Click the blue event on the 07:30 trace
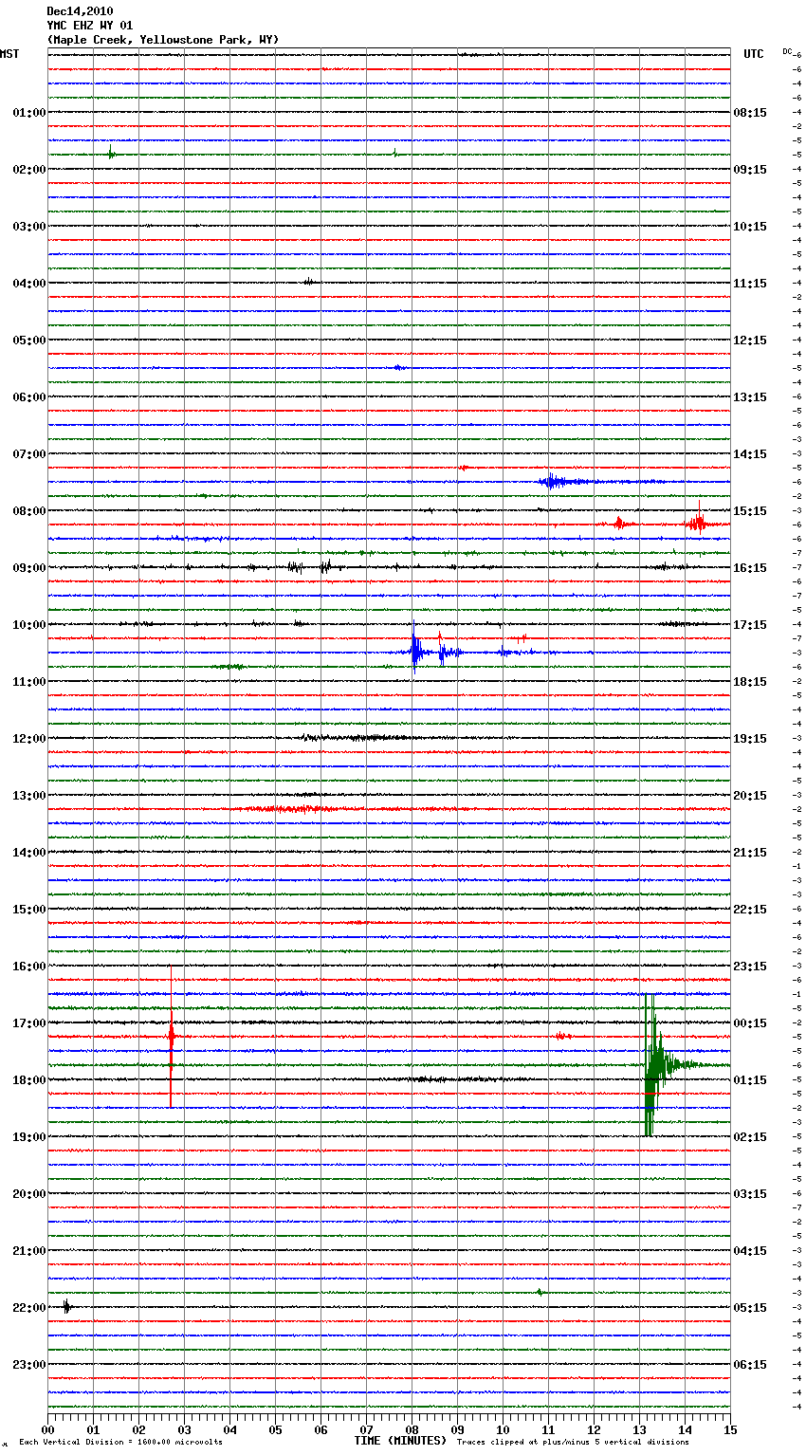This screenshot has width=806, height=1455. coord(555,482)
